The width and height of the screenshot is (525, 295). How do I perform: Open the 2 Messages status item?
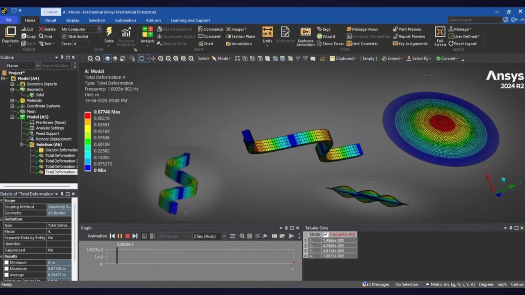click(376, 284)
